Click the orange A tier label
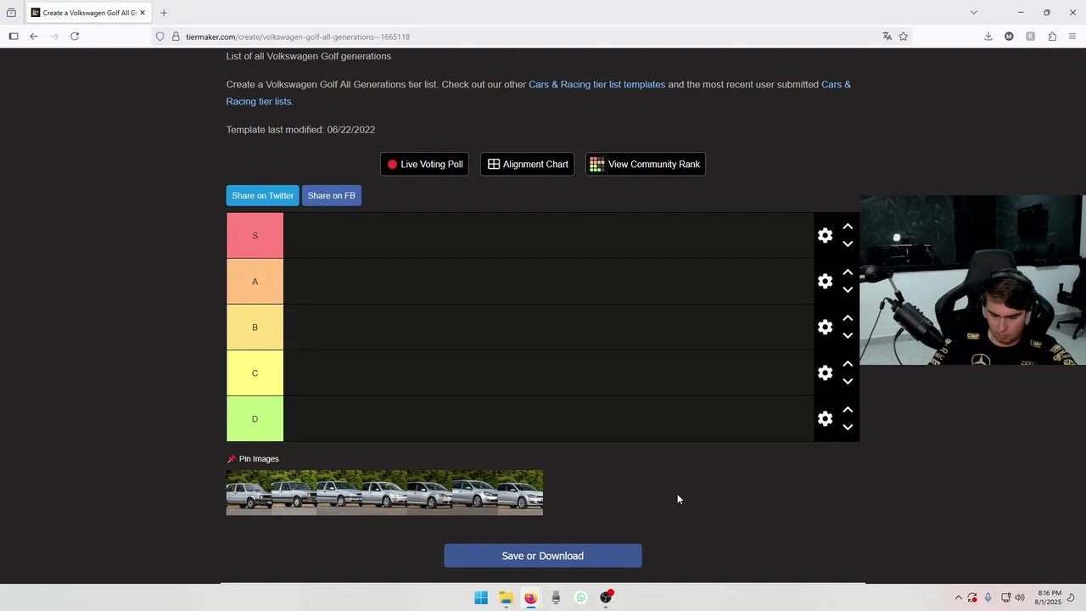The height and width of the screenshot is (611, 1086). point(255,281)
